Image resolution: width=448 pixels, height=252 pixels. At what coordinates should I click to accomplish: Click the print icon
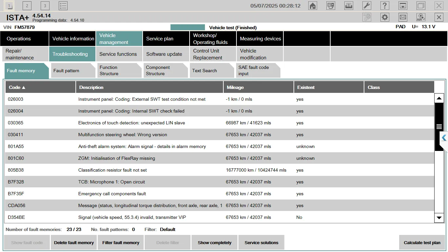[x=349, y=6]
